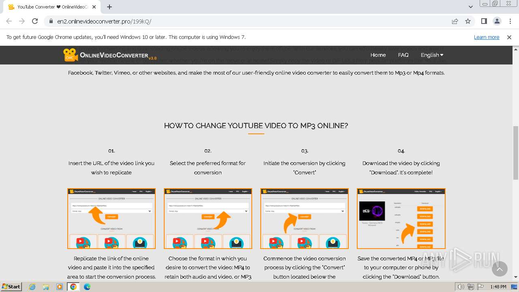This screenshot has width=519, height=292.
Task: Click text 'Select the preferred format for conversion'
Action: pos(208,168)
